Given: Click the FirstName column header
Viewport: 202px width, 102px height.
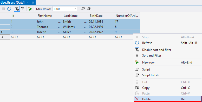Looking at the screenshot, I should point(49,16).
